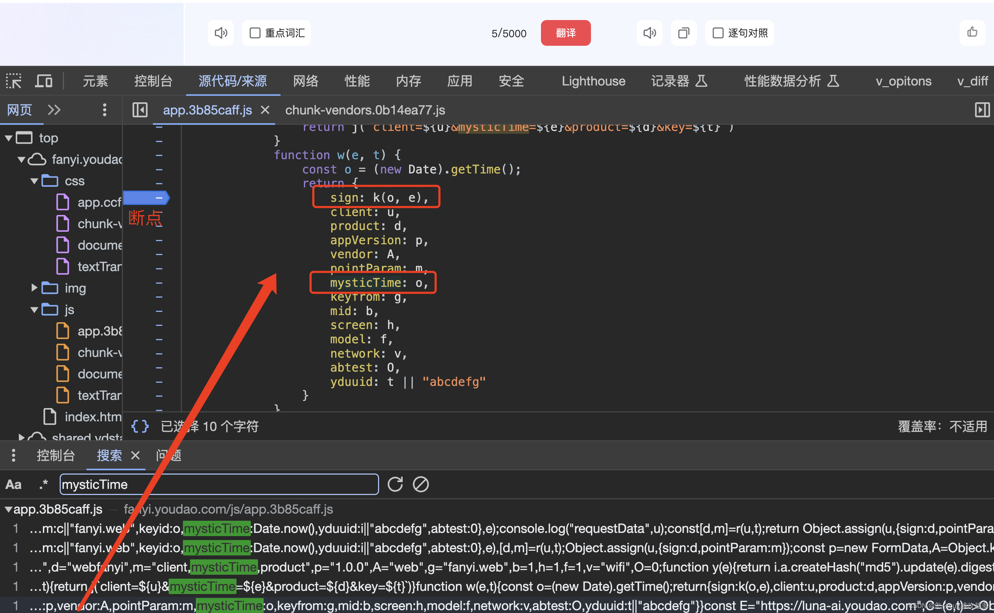994x613 pixels.
Task: Click inside the mysticTime search field
Action: [219, 485]
